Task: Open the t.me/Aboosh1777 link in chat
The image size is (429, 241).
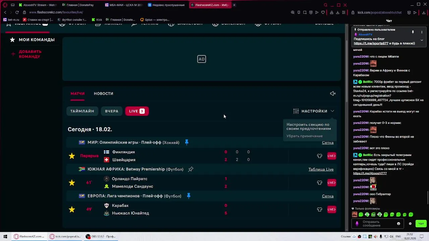Action: (x=370, y=174)
